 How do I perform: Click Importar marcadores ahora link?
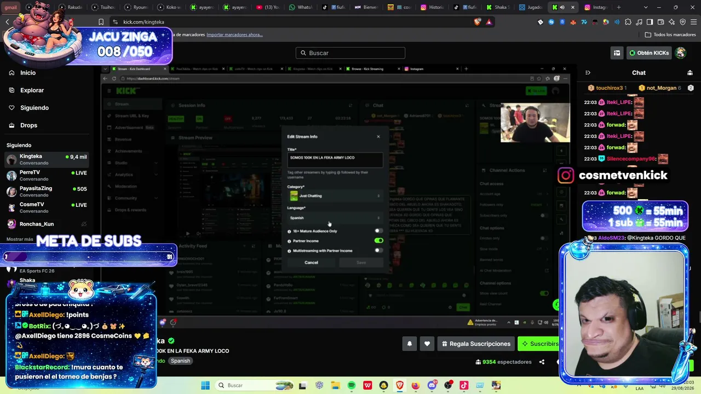point(234,34)
